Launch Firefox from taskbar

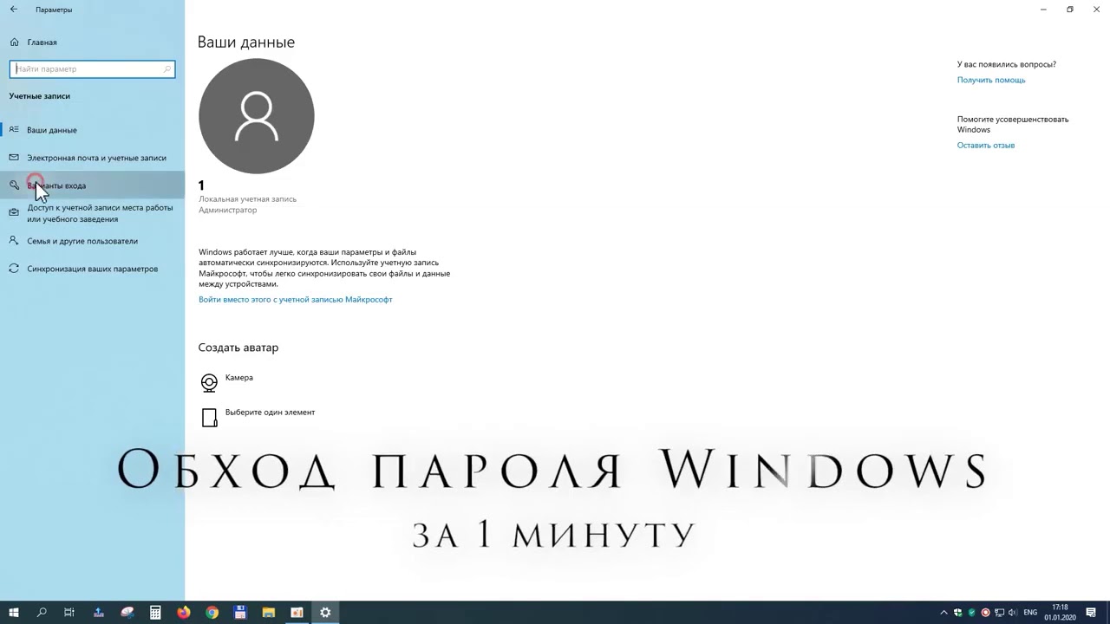(x=184, y=613)
